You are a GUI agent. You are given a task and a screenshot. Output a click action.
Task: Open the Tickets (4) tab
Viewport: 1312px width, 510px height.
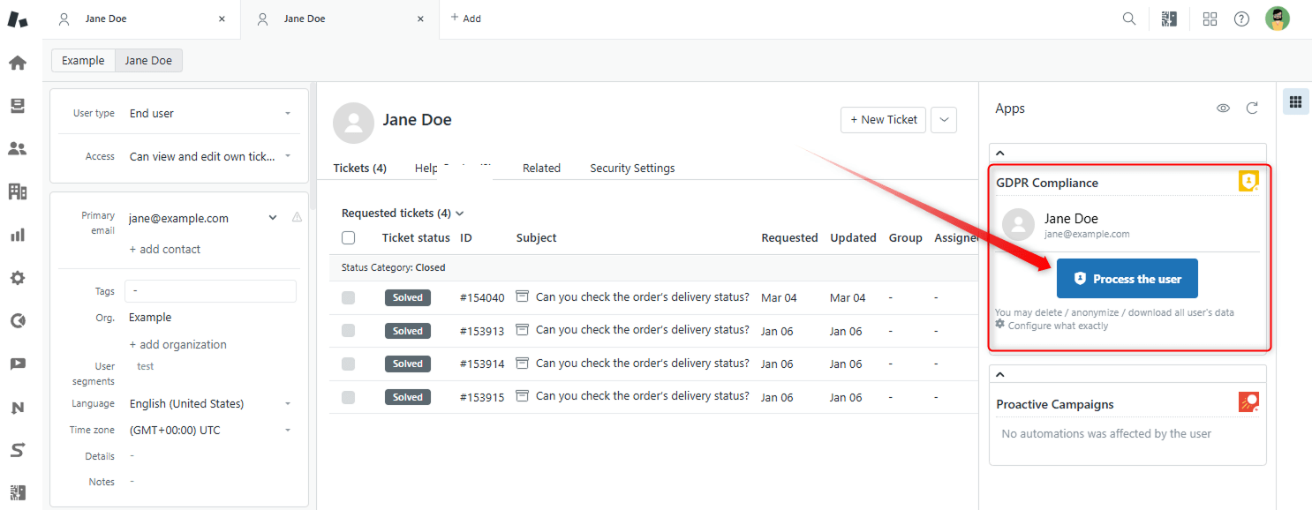click(360, 168)
